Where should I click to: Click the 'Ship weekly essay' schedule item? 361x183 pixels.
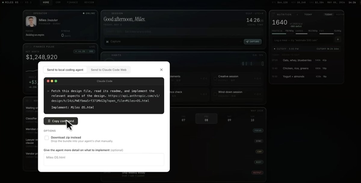coord(134,172)
